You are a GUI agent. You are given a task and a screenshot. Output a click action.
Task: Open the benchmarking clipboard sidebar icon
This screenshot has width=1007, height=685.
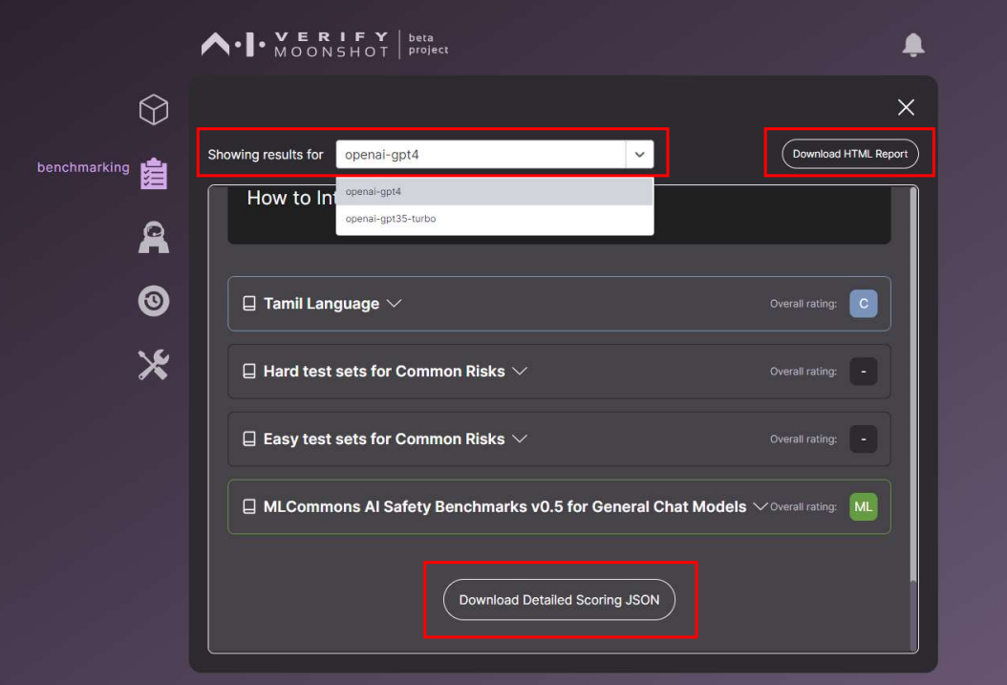pos(154,173)
